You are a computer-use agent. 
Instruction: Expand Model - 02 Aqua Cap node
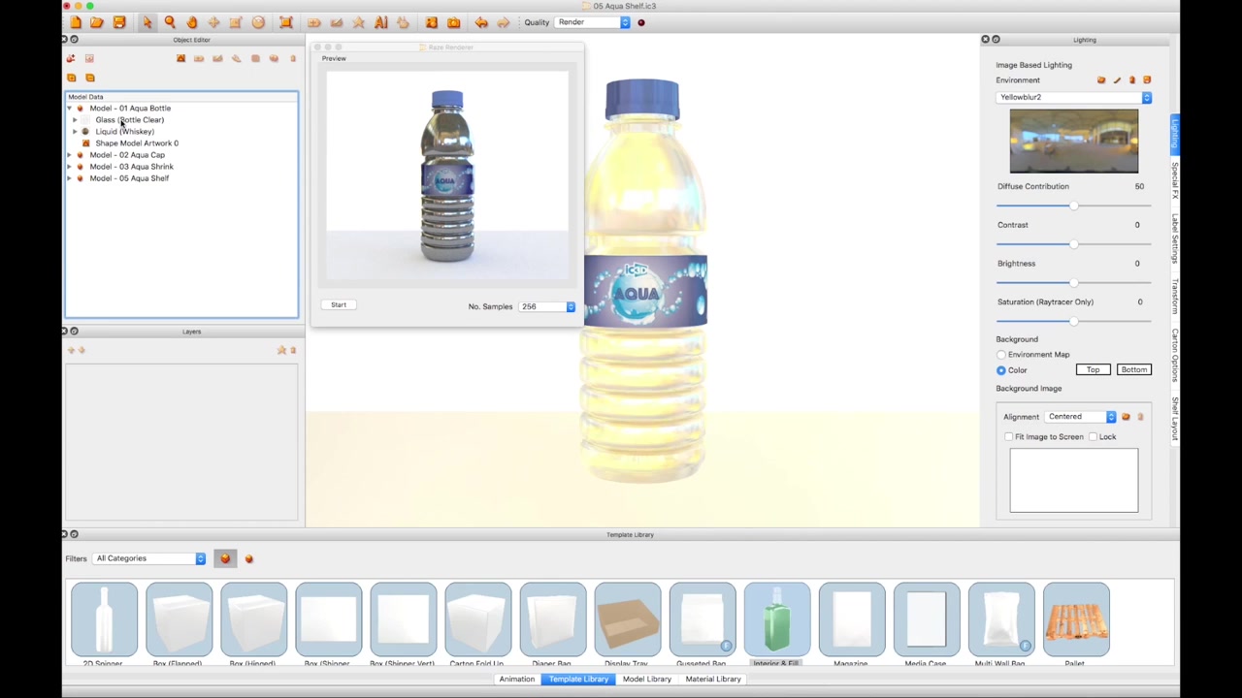point(69,155)
